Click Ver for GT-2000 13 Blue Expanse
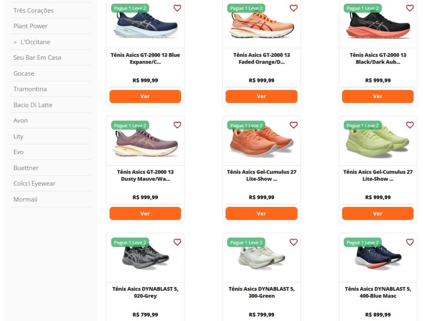The image size is (423, 321). 145,96
